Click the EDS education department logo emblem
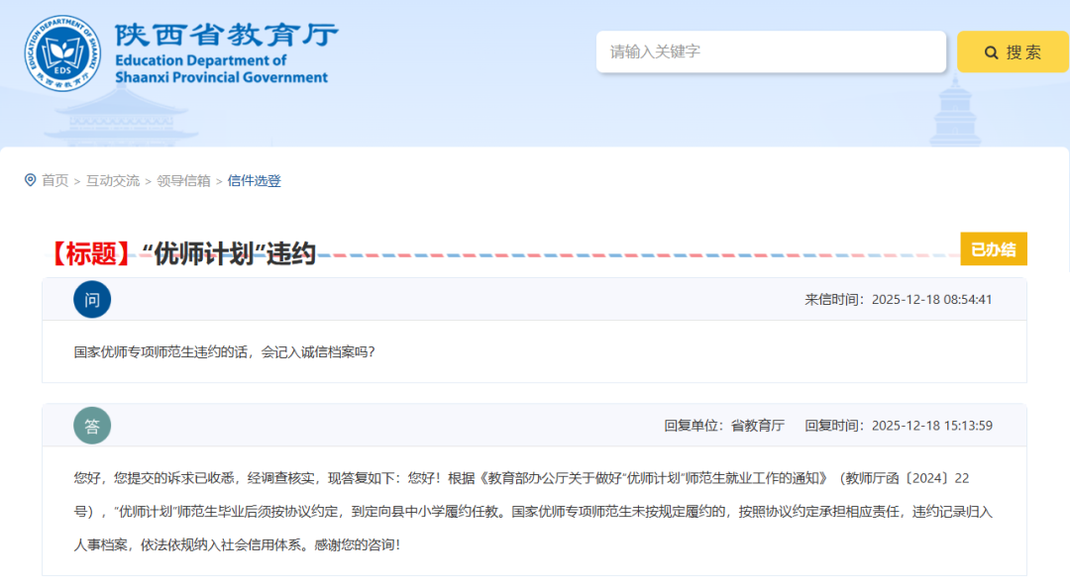 (62, 52)
